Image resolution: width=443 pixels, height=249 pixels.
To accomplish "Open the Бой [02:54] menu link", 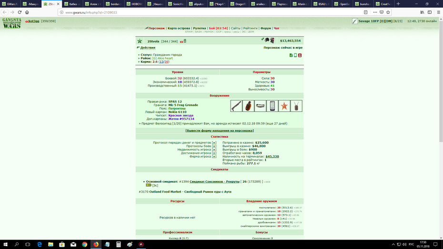I will [x=218, y=28].
